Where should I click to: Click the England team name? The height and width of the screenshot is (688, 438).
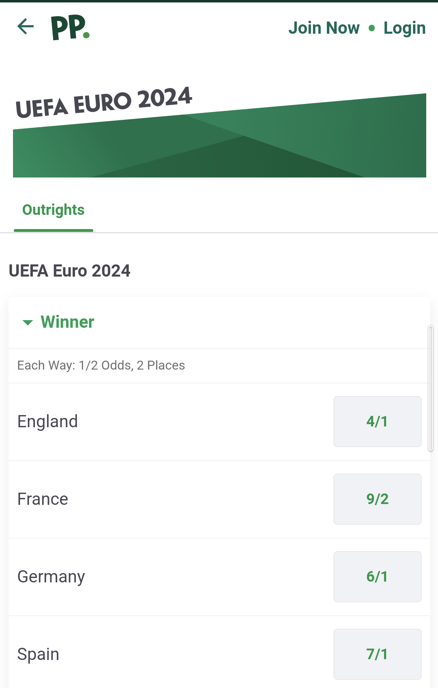point(47,422)
